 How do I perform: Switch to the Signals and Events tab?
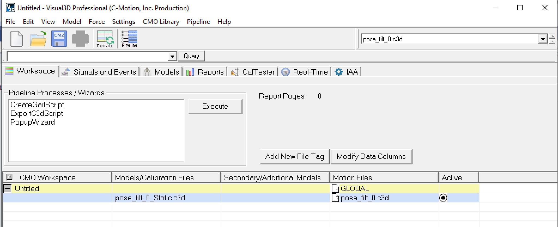tap(99, 72)
